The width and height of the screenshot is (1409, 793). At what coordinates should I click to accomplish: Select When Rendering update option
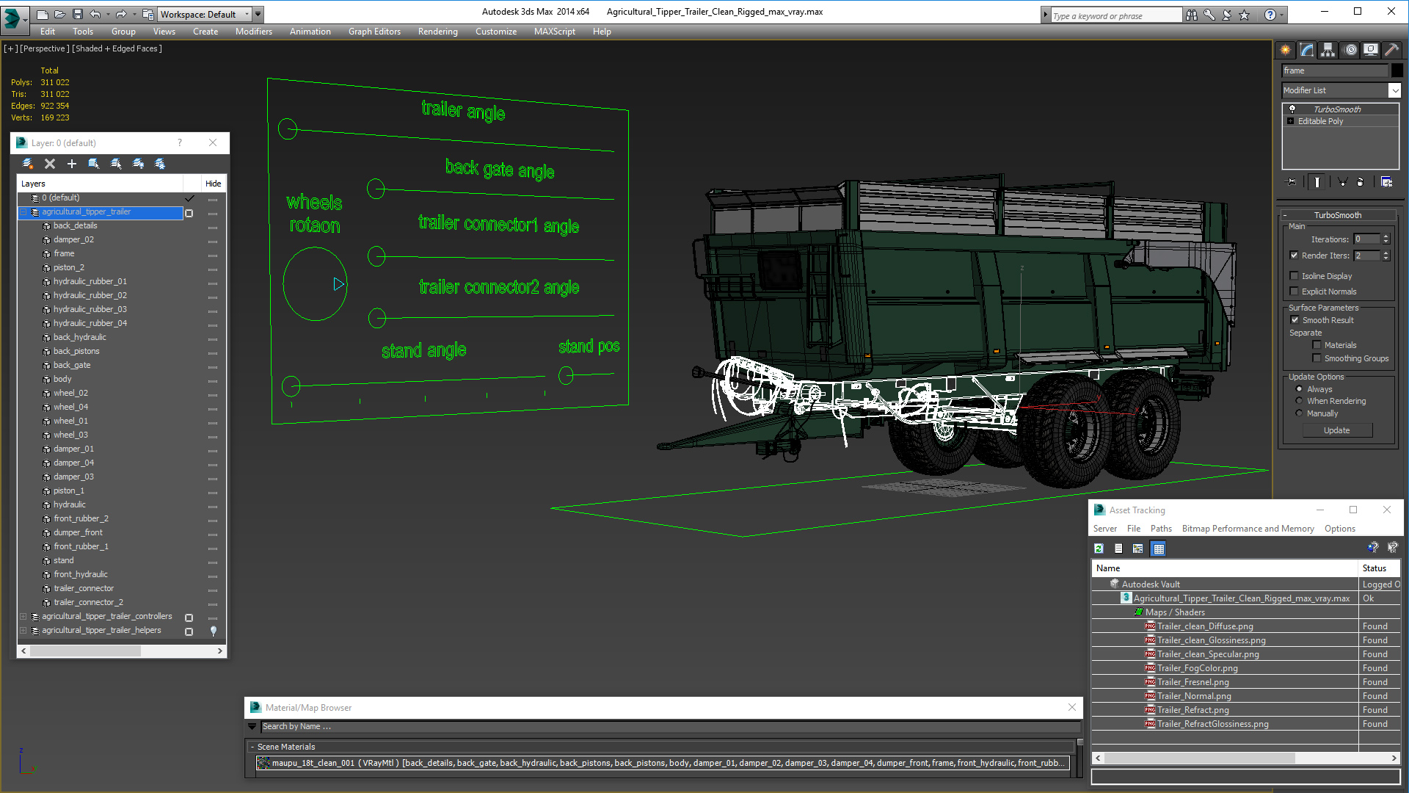coord(1299,401)
